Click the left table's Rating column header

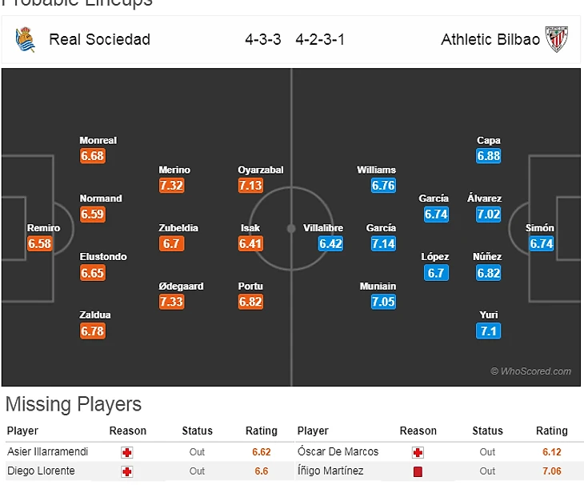[x=261, y=431]
